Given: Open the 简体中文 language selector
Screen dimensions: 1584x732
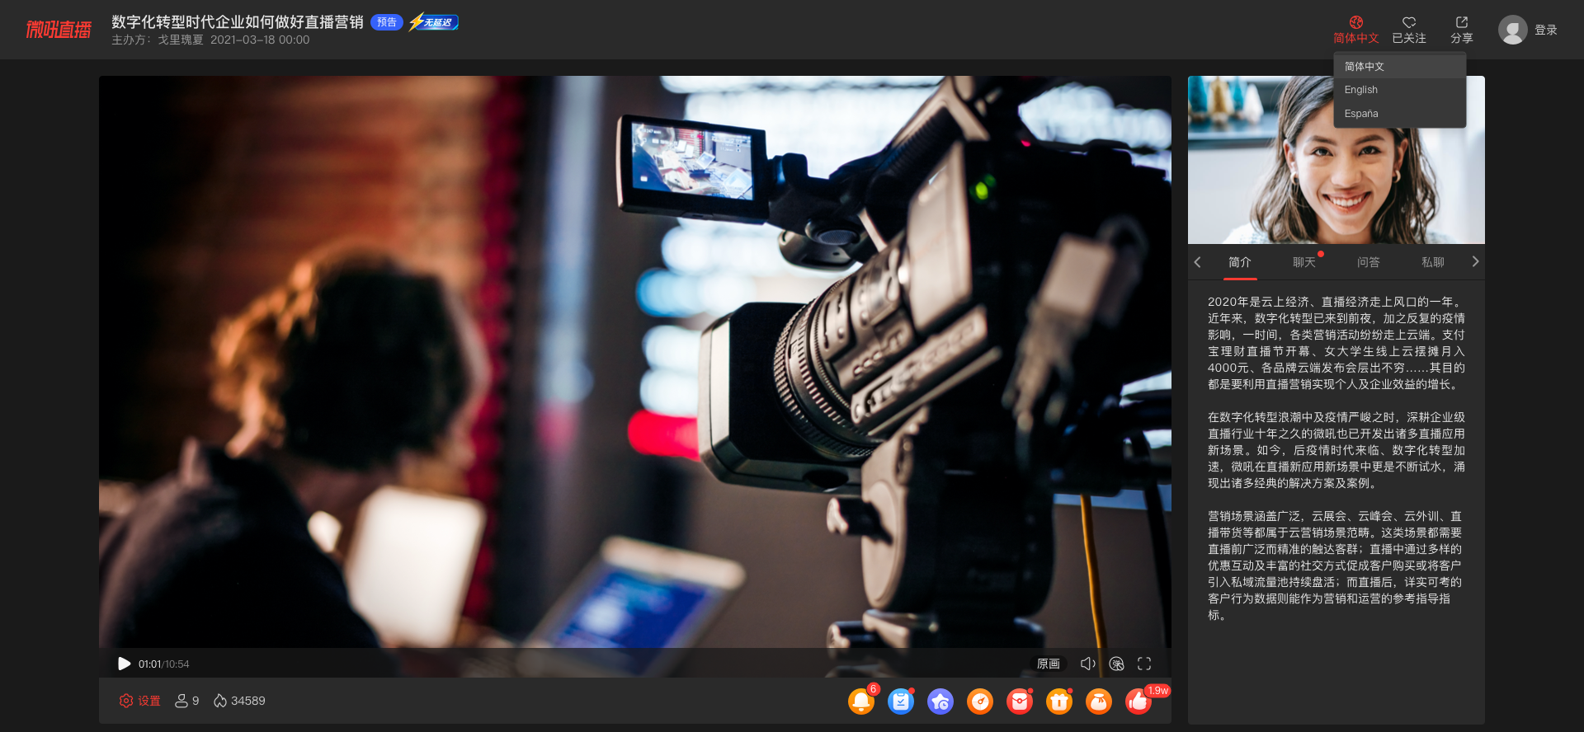Looking at the screenshot, I should coord(1355,30).
